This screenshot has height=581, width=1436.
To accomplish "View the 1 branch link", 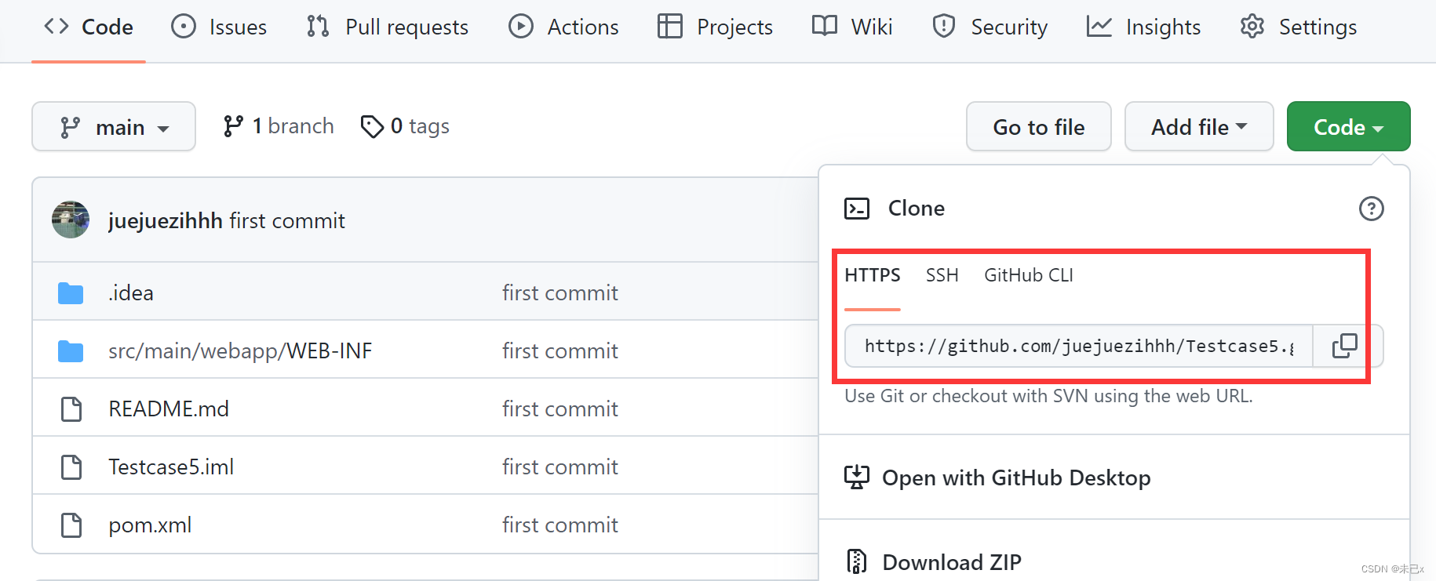I will (278, 126).
